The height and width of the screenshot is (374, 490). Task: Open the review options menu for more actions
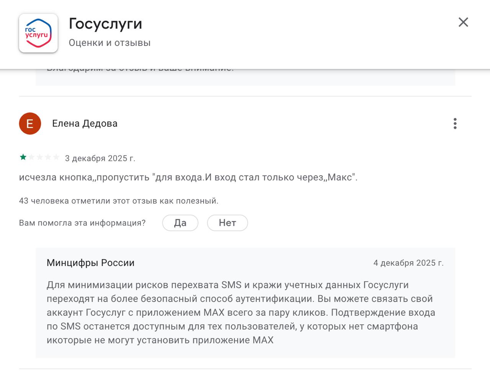tap(455, 123)
